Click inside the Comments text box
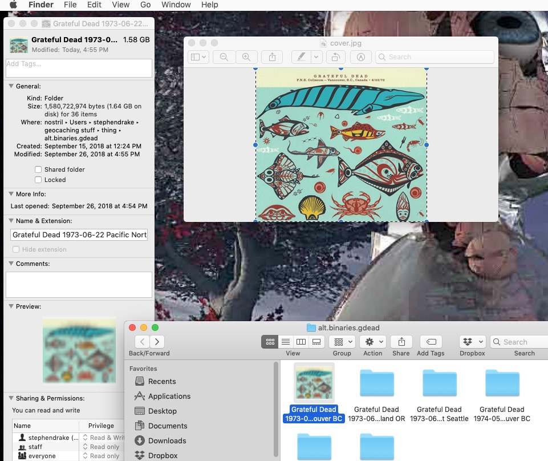This screenshot has width=548, height=461. click(x=79, y=284)
